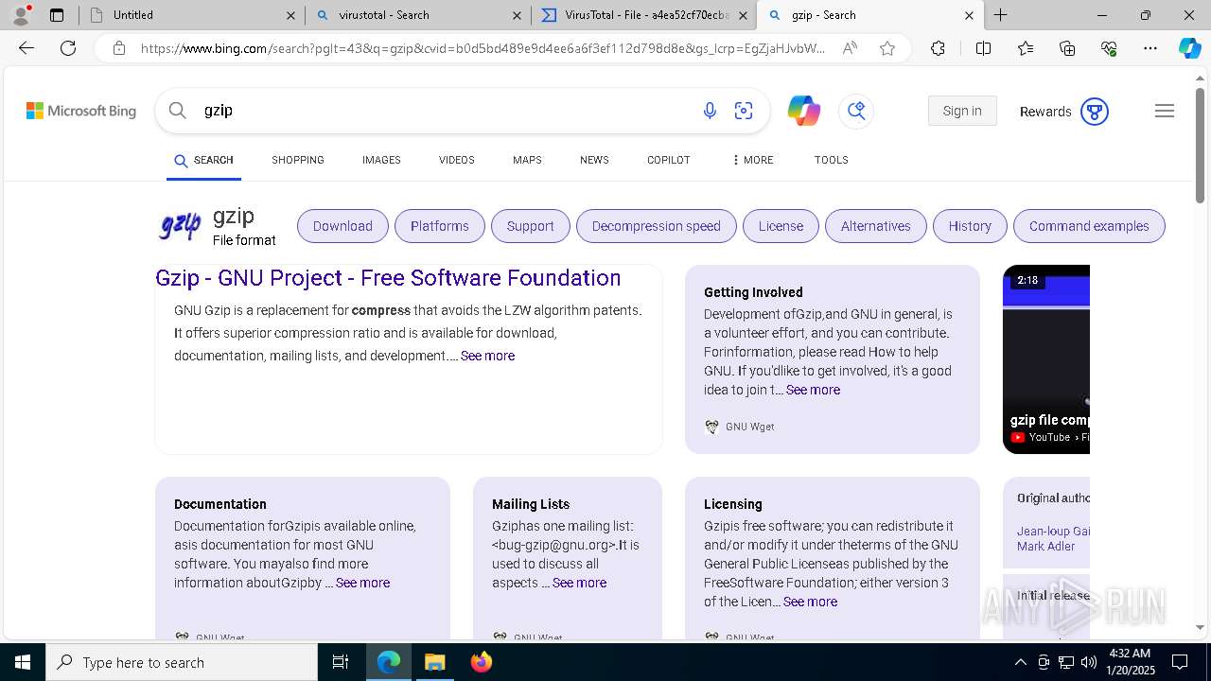The image size is (1211, 681).
Task: Switch to the Untitled tab
Action: [190, 15]
